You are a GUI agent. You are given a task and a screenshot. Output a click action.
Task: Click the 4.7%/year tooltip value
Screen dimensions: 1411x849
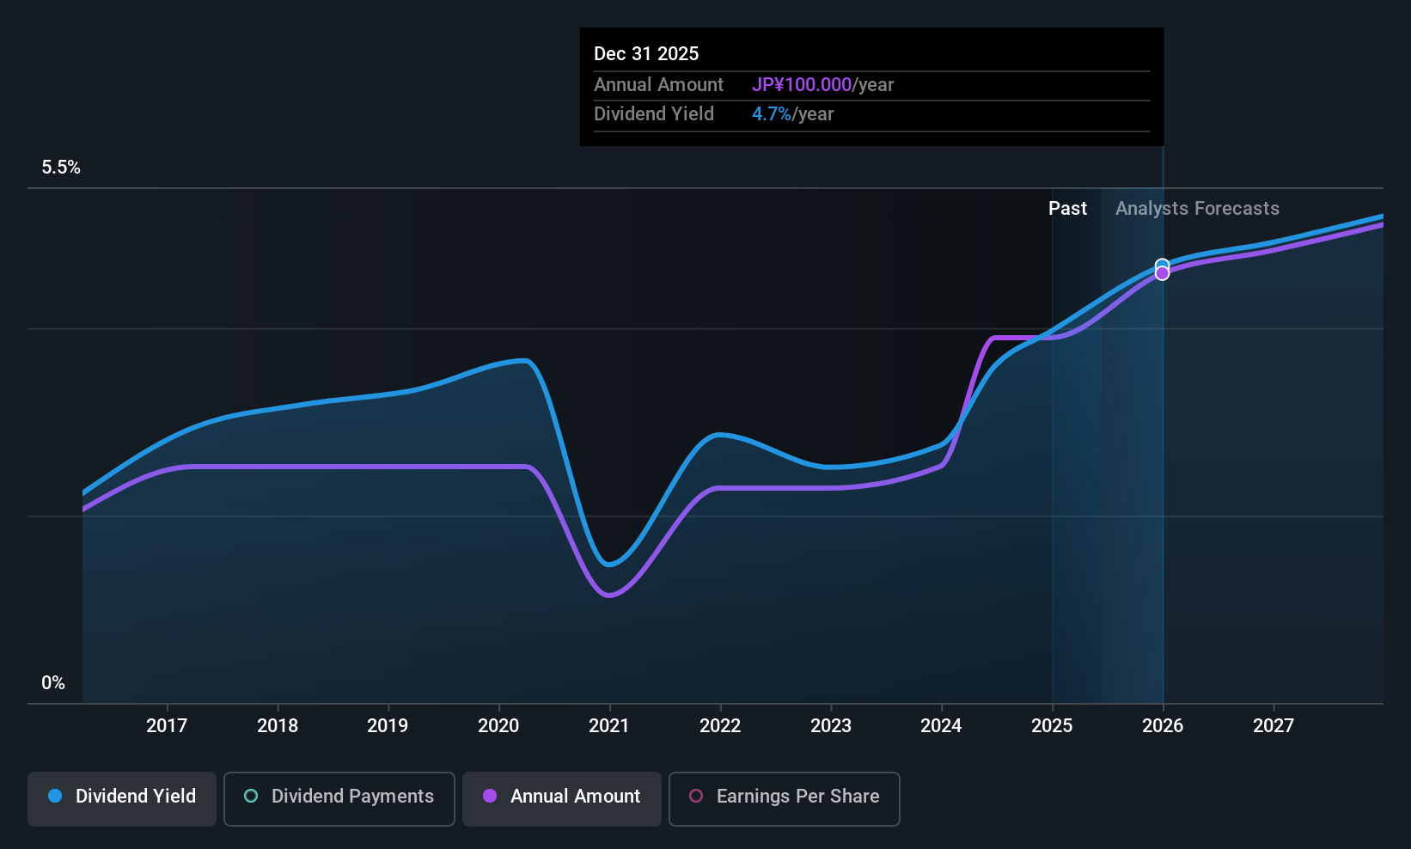tap(793, 114)
